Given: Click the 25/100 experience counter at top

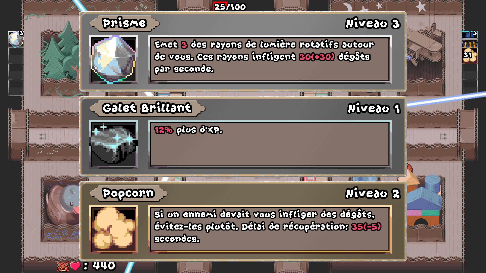Looking at the screenshot, I should click(230, 7).
